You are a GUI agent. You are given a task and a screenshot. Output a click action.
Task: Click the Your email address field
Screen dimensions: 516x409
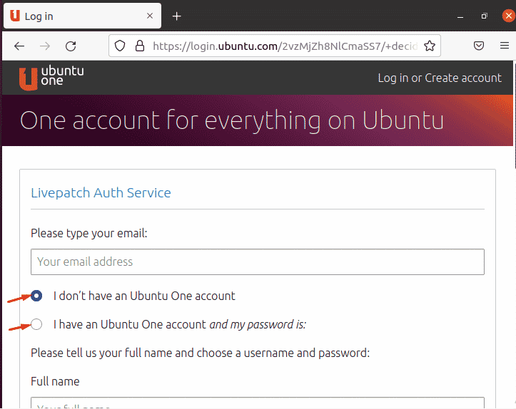[x=258, y=262]
